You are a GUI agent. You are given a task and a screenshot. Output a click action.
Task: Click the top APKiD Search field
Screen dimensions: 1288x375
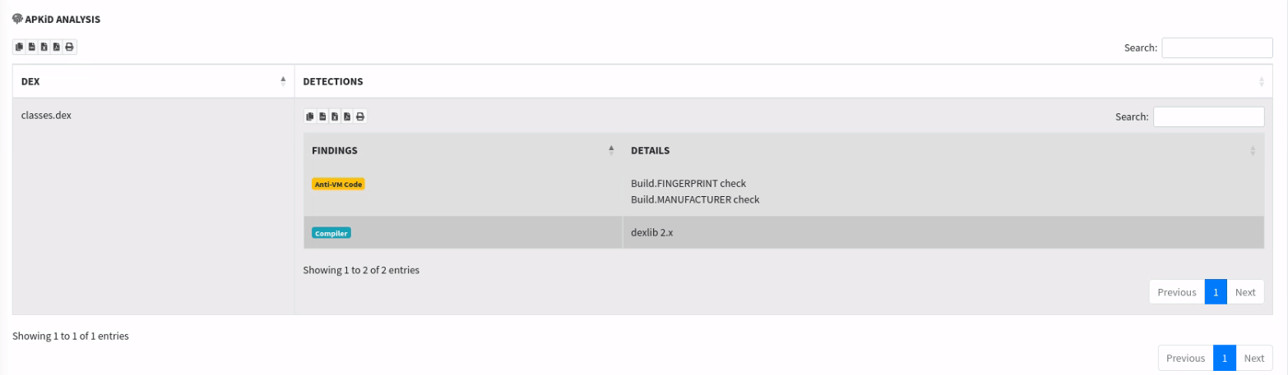1216,48
